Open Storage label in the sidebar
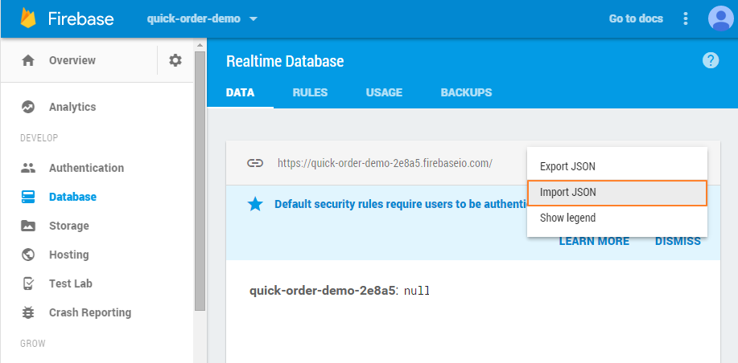 (68, 226)
